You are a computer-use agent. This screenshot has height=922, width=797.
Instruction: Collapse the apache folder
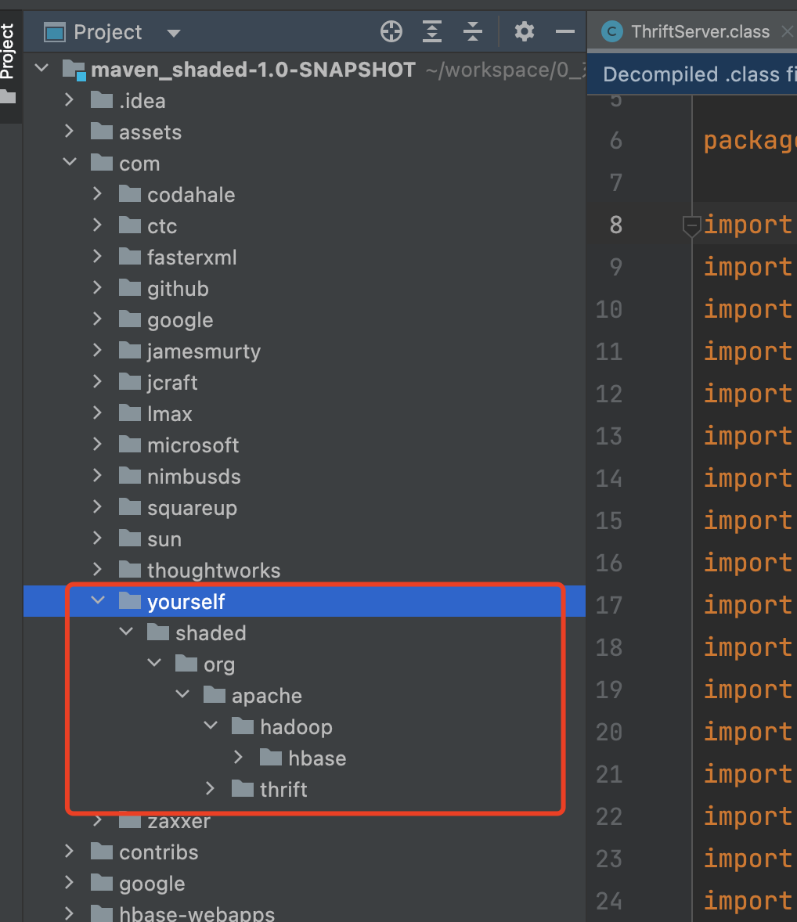point(182,694)
